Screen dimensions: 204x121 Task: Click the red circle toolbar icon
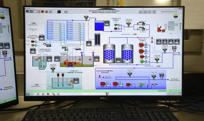42,12
